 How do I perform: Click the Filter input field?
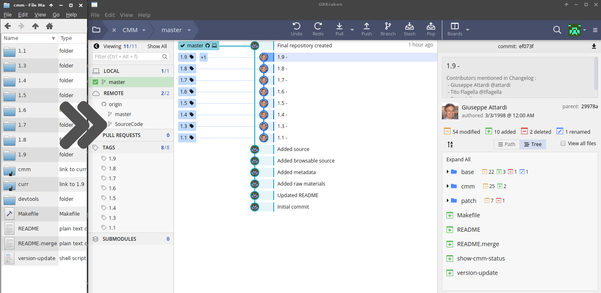click(131, 57)
